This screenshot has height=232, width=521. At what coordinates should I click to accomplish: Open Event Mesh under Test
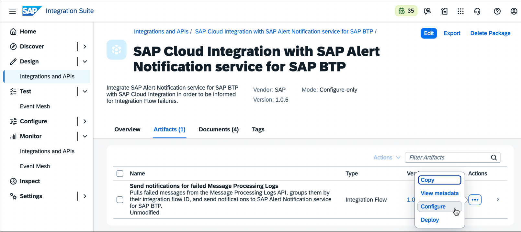35,106
